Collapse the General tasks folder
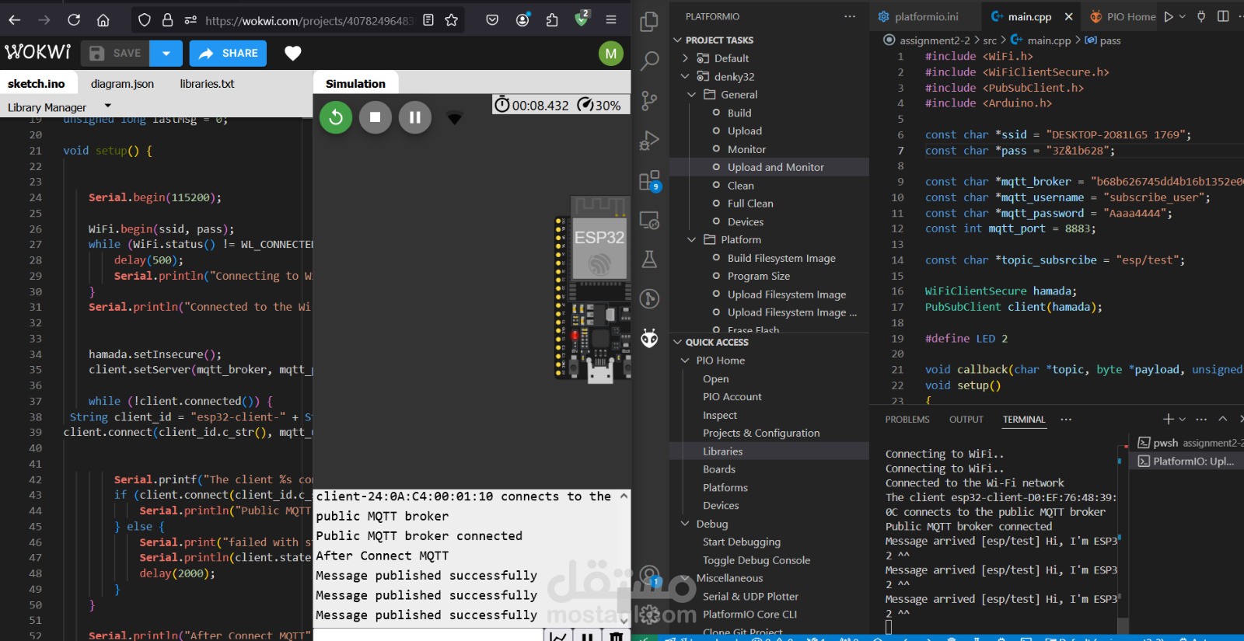1244x641 pixels. (691, 95)
